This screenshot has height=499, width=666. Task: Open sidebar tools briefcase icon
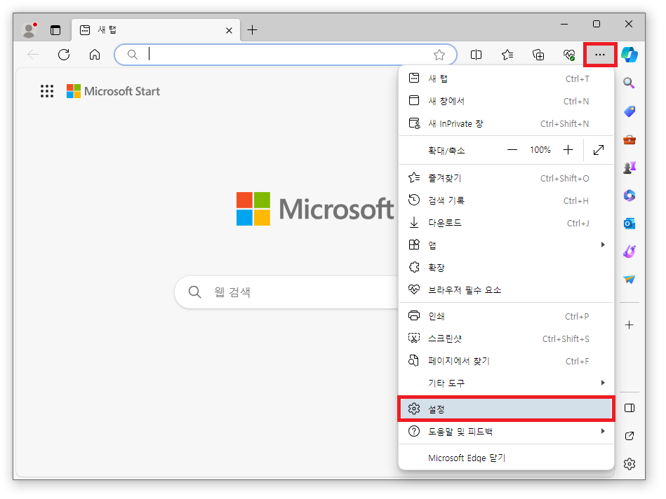click(x=629, y=139)
